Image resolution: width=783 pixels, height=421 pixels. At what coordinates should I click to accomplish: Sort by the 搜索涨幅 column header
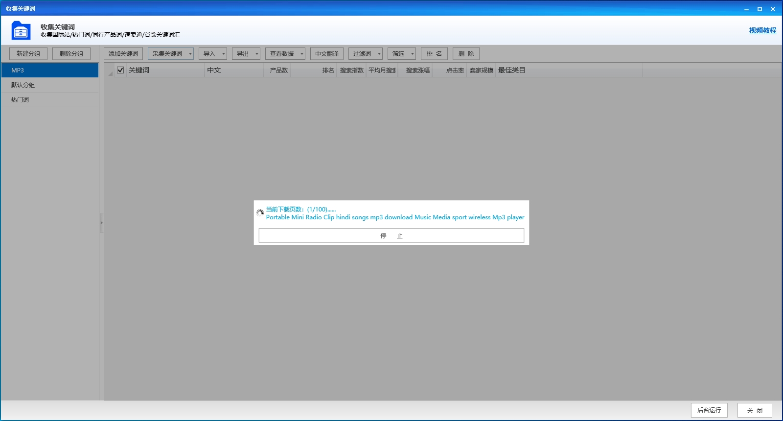pos(415,70)
